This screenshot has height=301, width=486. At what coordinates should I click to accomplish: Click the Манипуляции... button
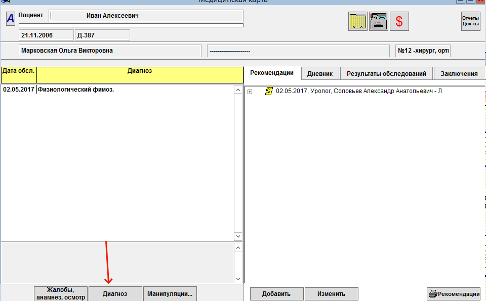170,293
